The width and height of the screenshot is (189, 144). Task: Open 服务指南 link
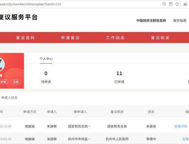coord(180,21)
